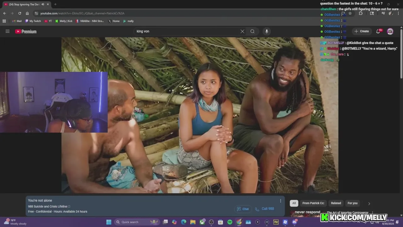Click the address bar URL

pyautogui.click(x=82, y=13)
